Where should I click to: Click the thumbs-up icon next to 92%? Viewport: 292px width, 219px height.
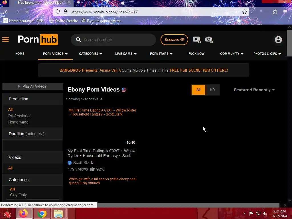[92, 169]
